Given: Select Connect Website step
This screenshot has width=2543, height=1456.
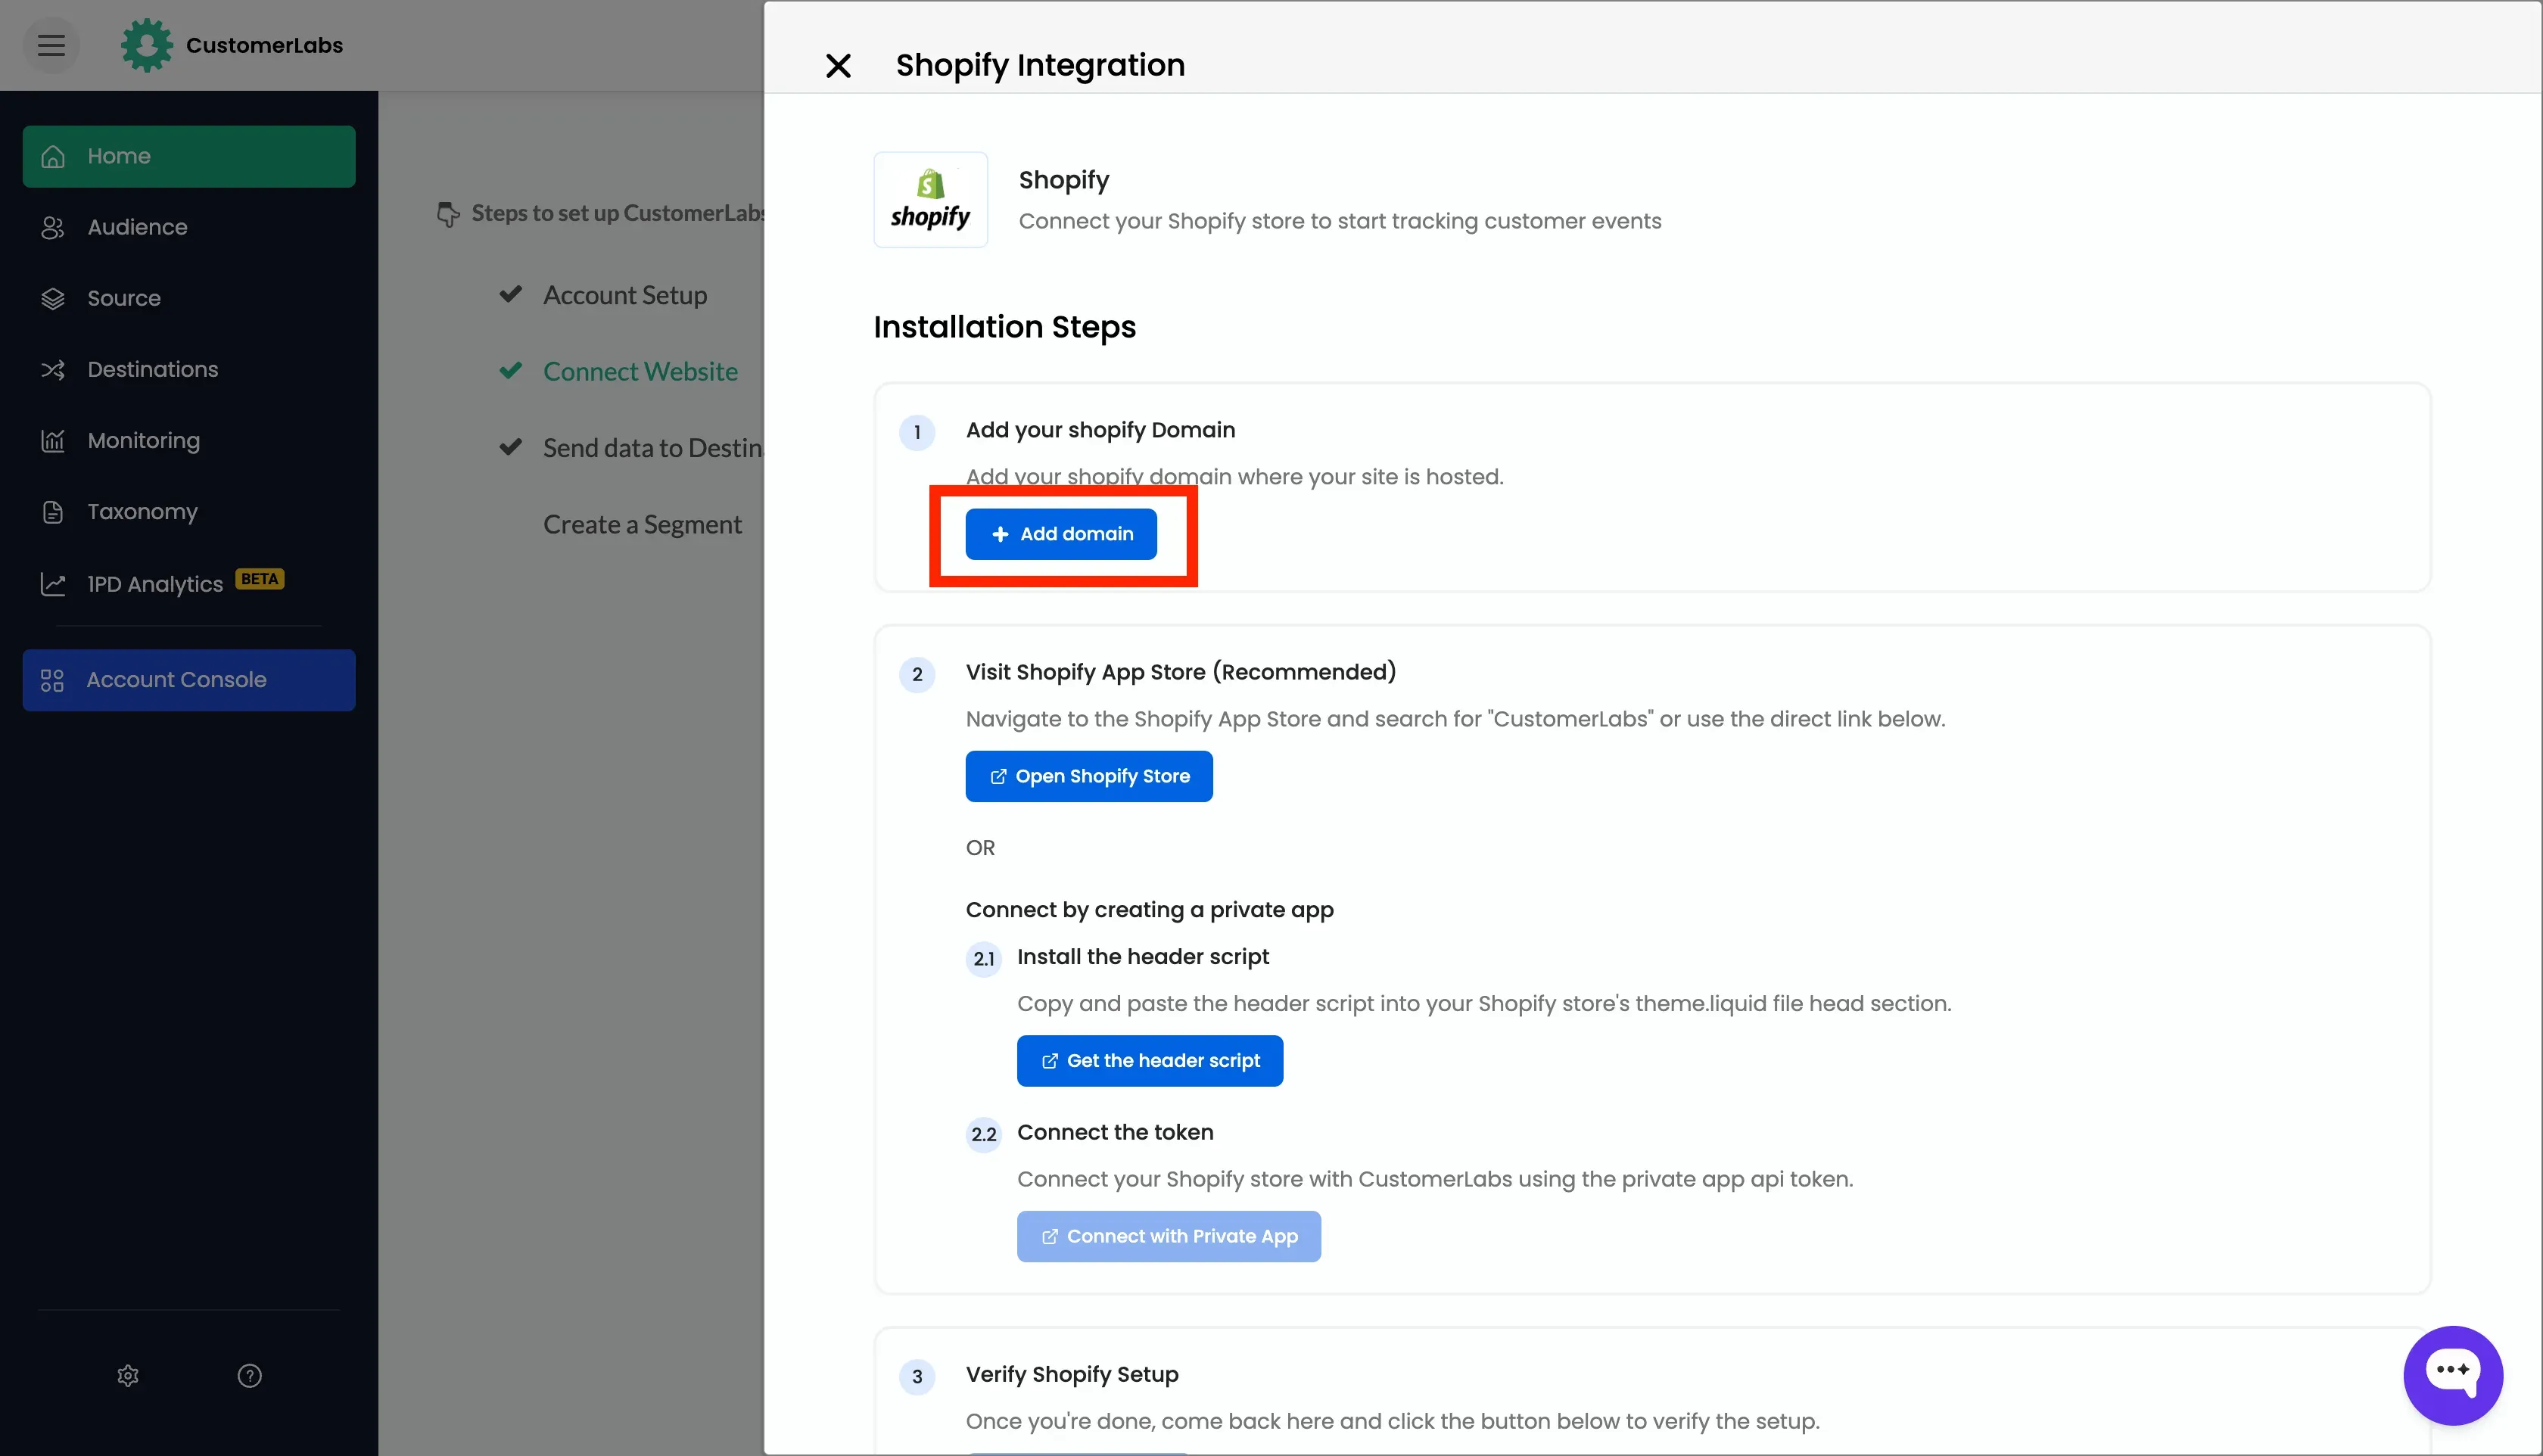Looking at the screenshot, I should pyautogui.click(x=640, y=371).
